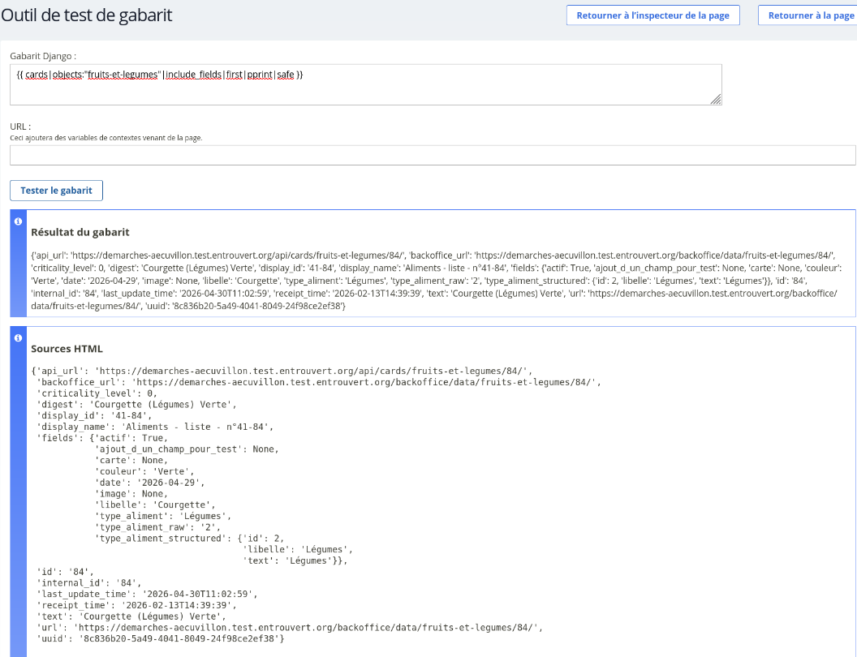Click the URL help text about context variables

pos(106,138)
